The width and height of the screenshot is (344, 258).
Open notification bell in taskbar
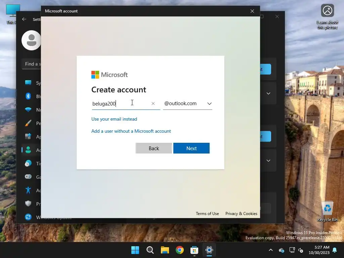(335, 250)
